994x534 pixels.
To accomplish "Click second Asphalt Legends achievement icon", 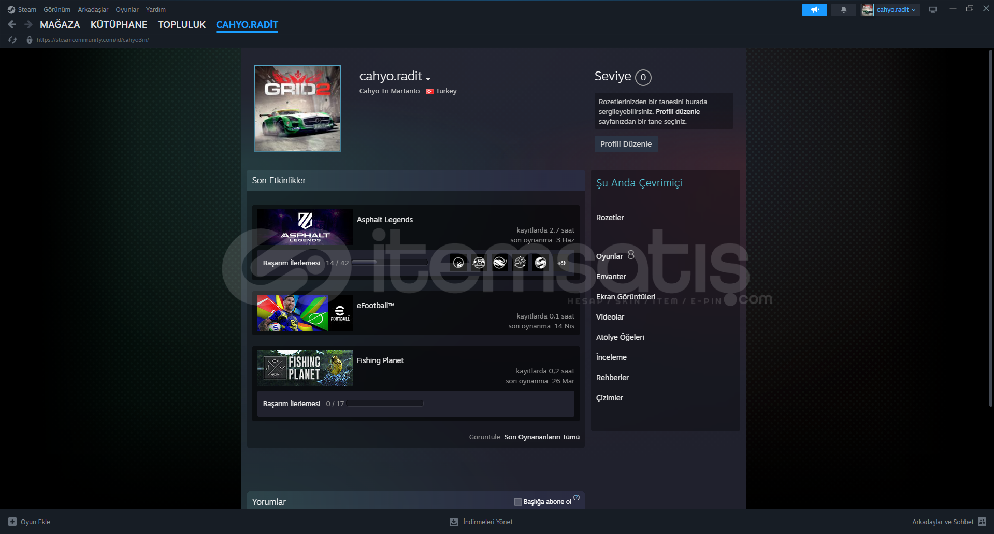I will tap(479, 263).
